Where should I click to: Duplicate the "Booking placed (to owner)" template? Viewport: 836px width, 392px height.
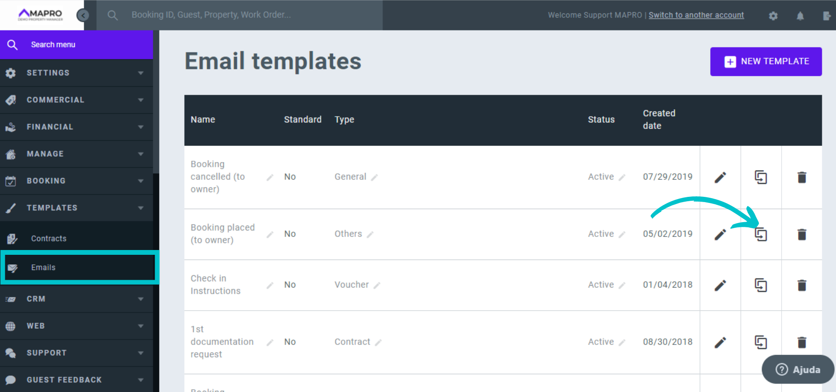[x=761, y=234]
